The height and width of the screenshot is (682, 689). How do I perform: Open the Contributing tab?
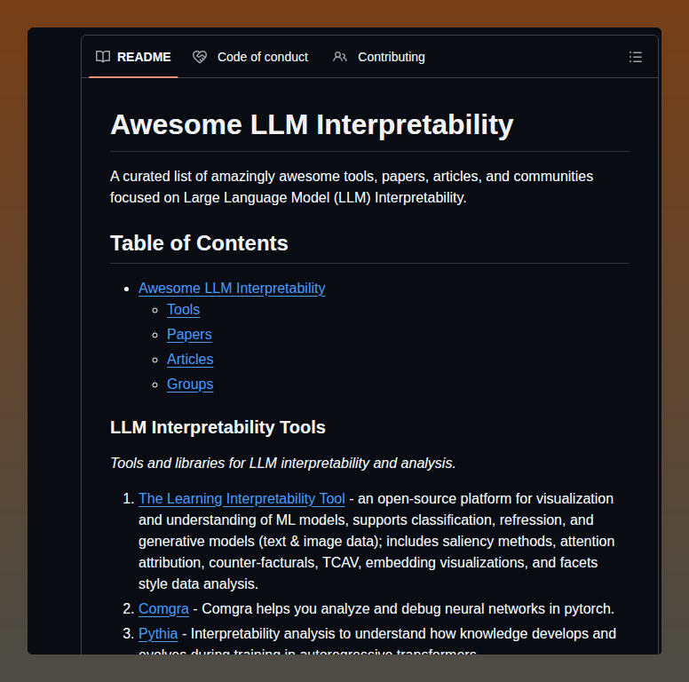379,57
